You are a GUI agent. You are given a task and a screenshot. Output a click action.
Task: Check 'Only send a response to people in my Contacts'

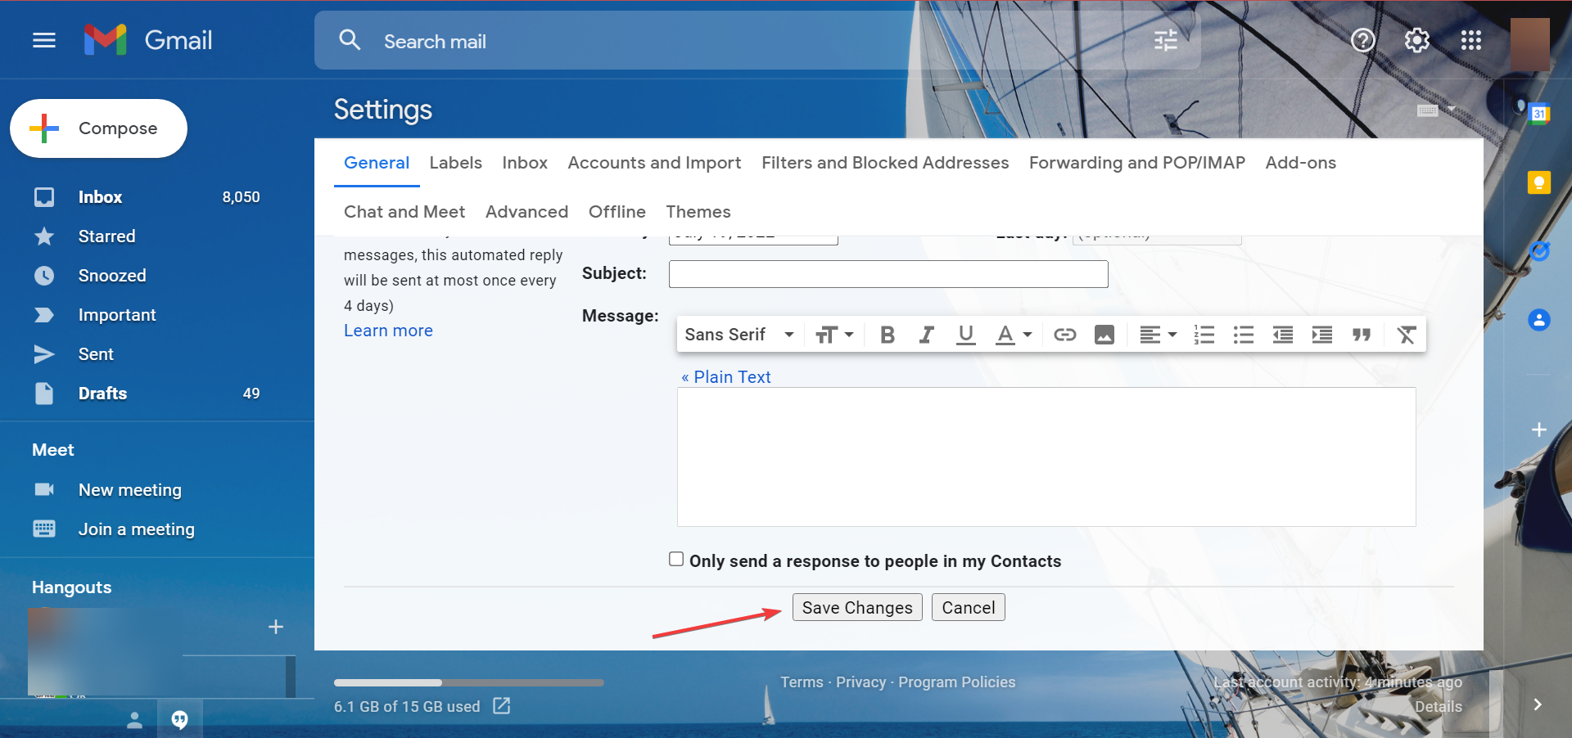pyautogui.click(x=676, y=559)
